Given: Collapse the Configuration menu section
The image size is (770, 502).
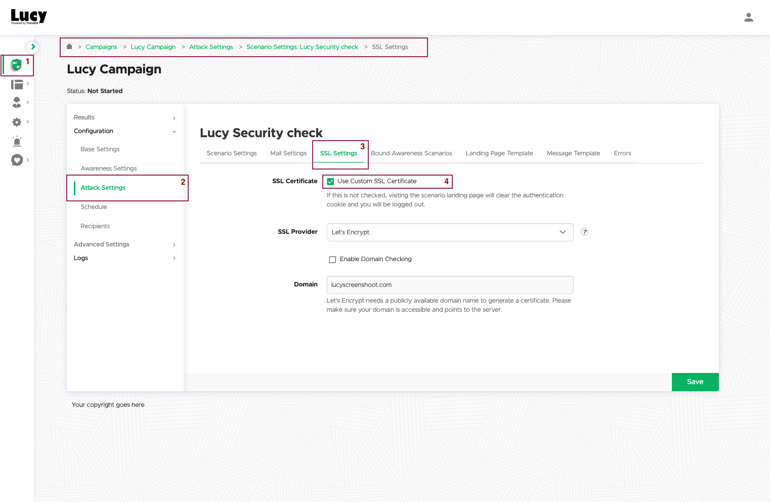Looking at the screenshot, I should [125, 131].
